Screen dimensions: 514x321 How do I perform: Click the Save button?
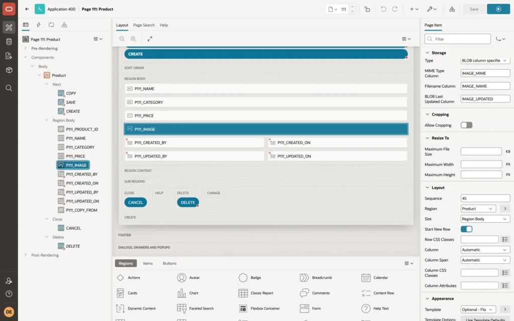pyautogui.click(x=474, y=9)
